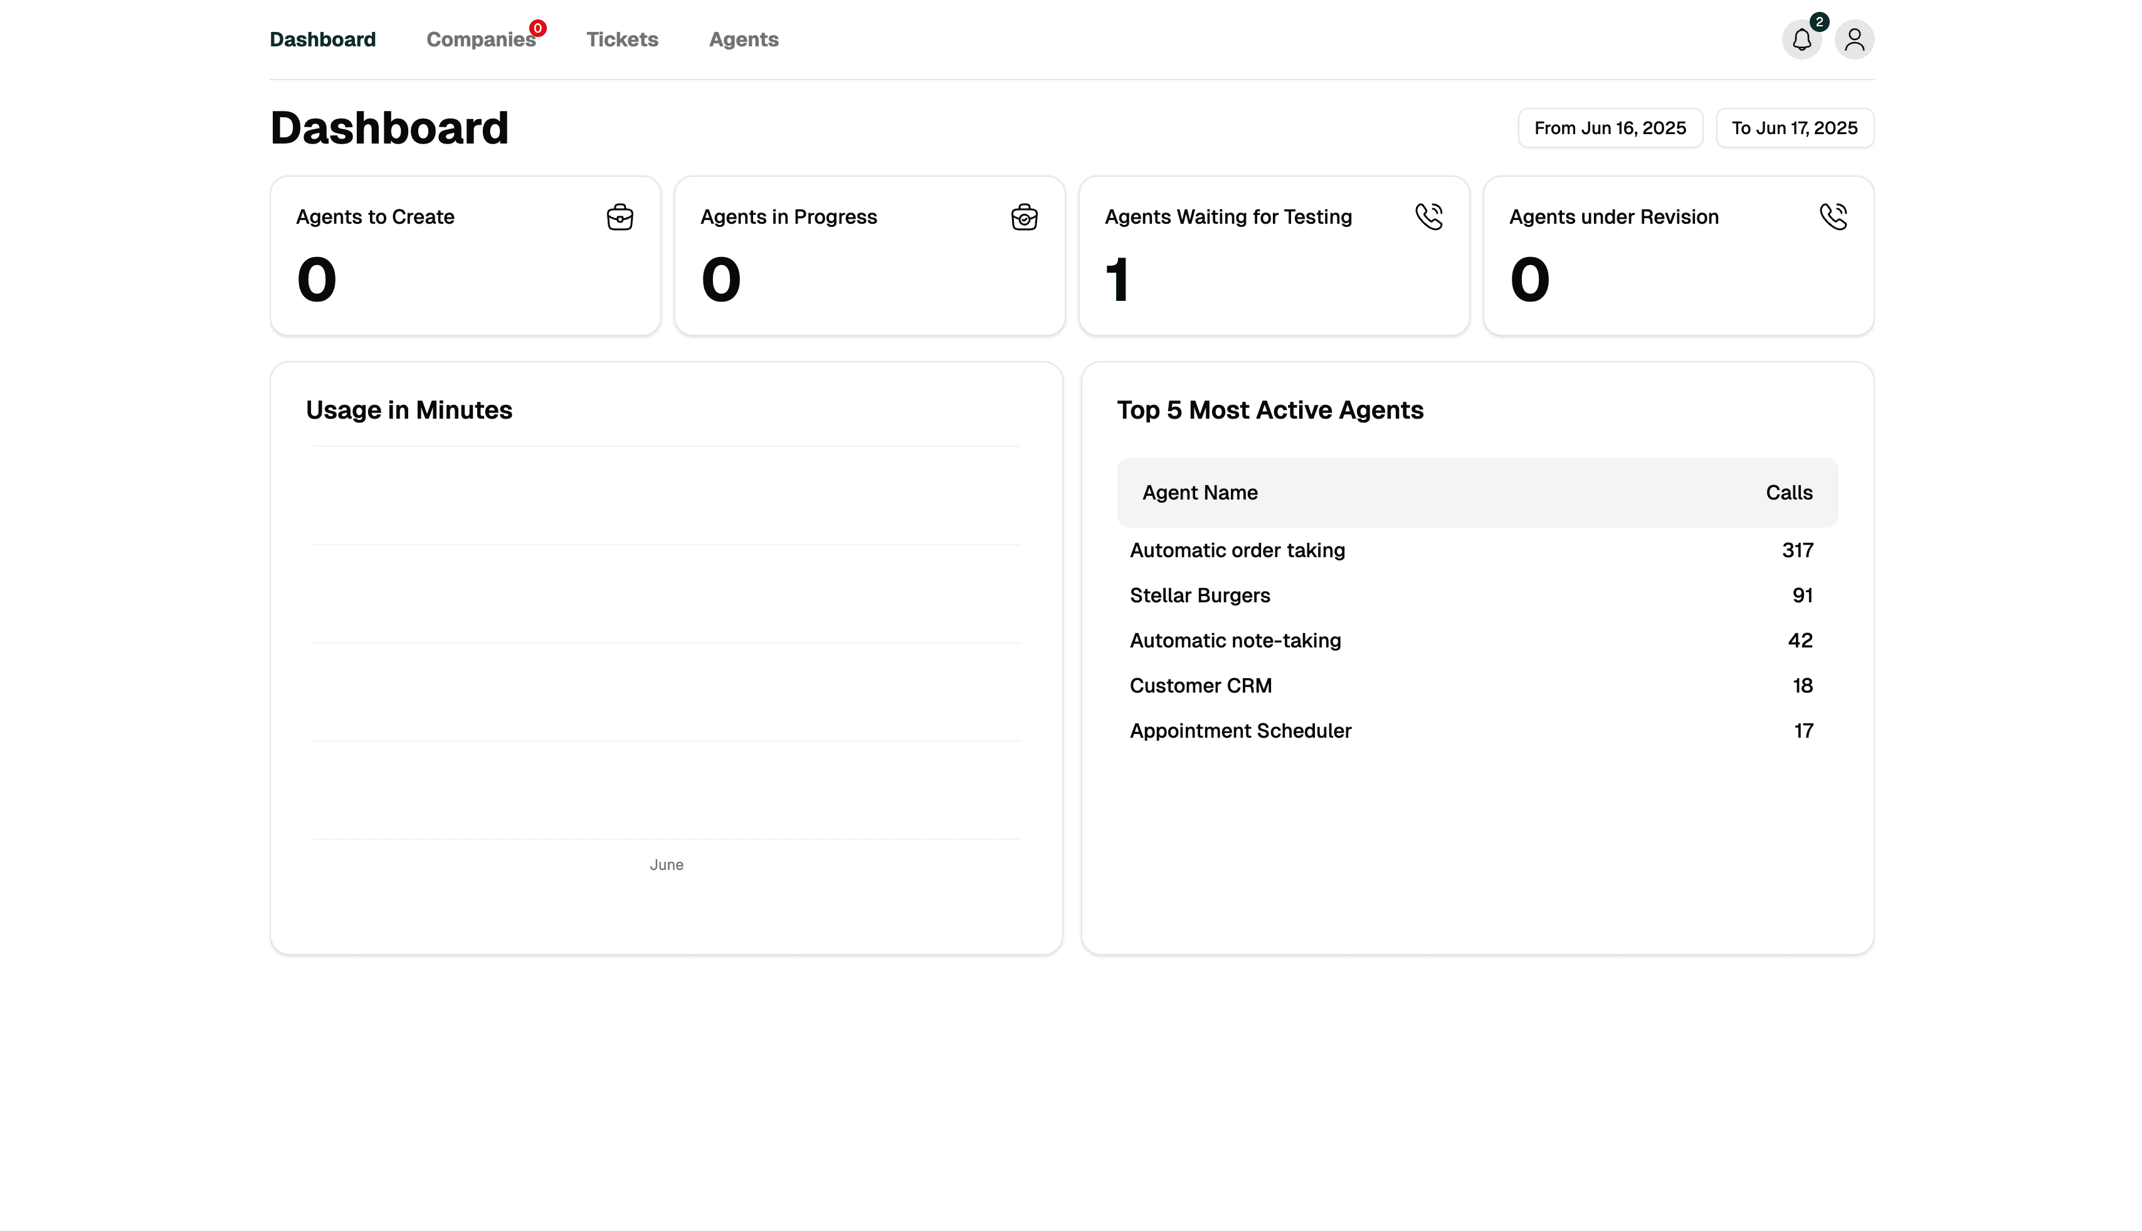
Task: Open the To Jun 17, 2025 date picker
Action: click(x=1795, y=128)
